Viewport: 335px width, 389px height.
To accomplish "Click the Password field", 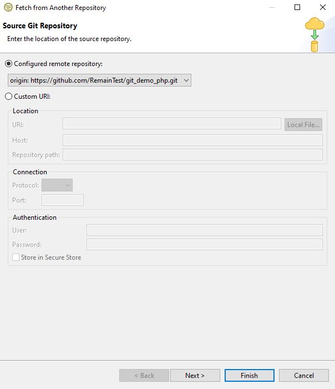I will point(204,245).
